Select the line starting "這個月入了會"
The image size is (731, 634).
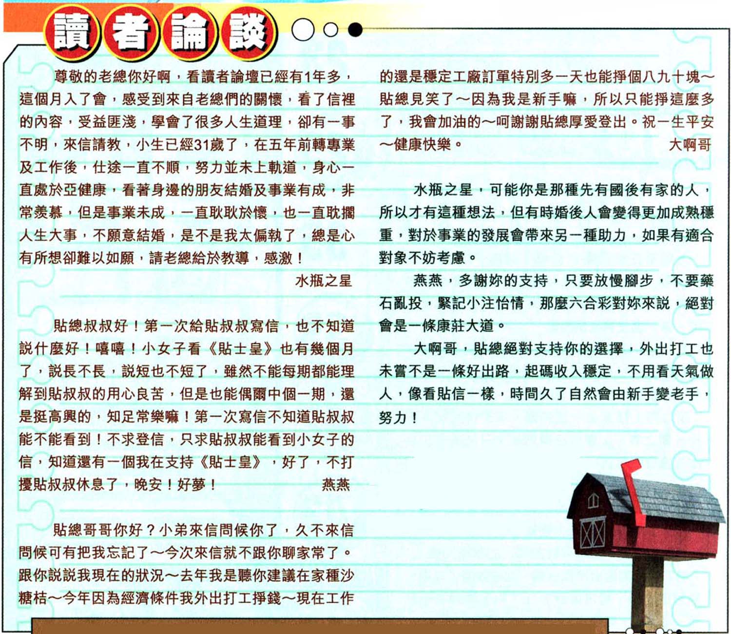tap(187, 99)
